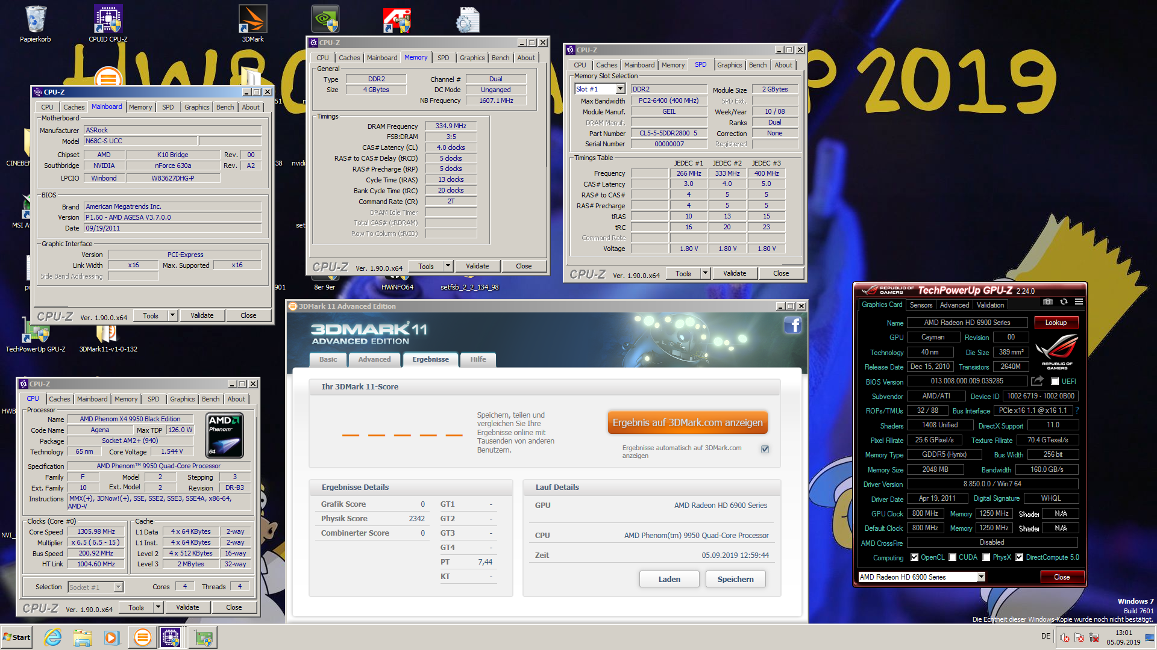Click the BIOS Version field in GPU-Z
The width and height of the screenshot is (1157, 650).
click(967, 381)
